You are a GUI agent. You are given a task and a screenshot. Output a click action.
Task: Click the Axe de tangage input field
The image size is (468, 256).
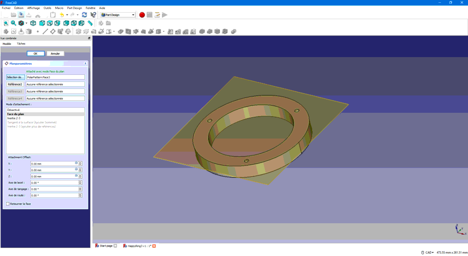point(54,189)
